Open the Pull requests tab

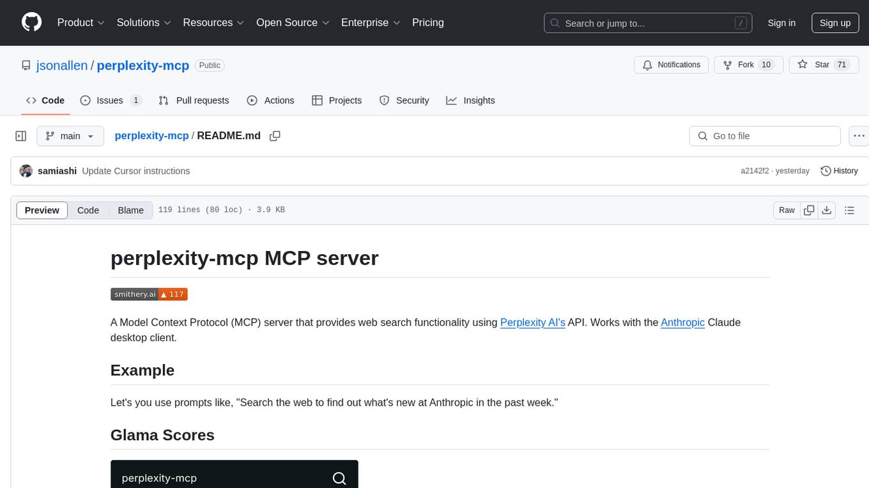(194, 100)
